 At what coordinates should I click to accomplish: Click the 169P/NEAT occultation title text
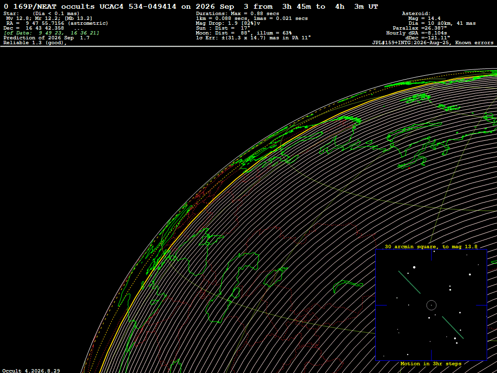pyautogui.click(x=191, y=7)
